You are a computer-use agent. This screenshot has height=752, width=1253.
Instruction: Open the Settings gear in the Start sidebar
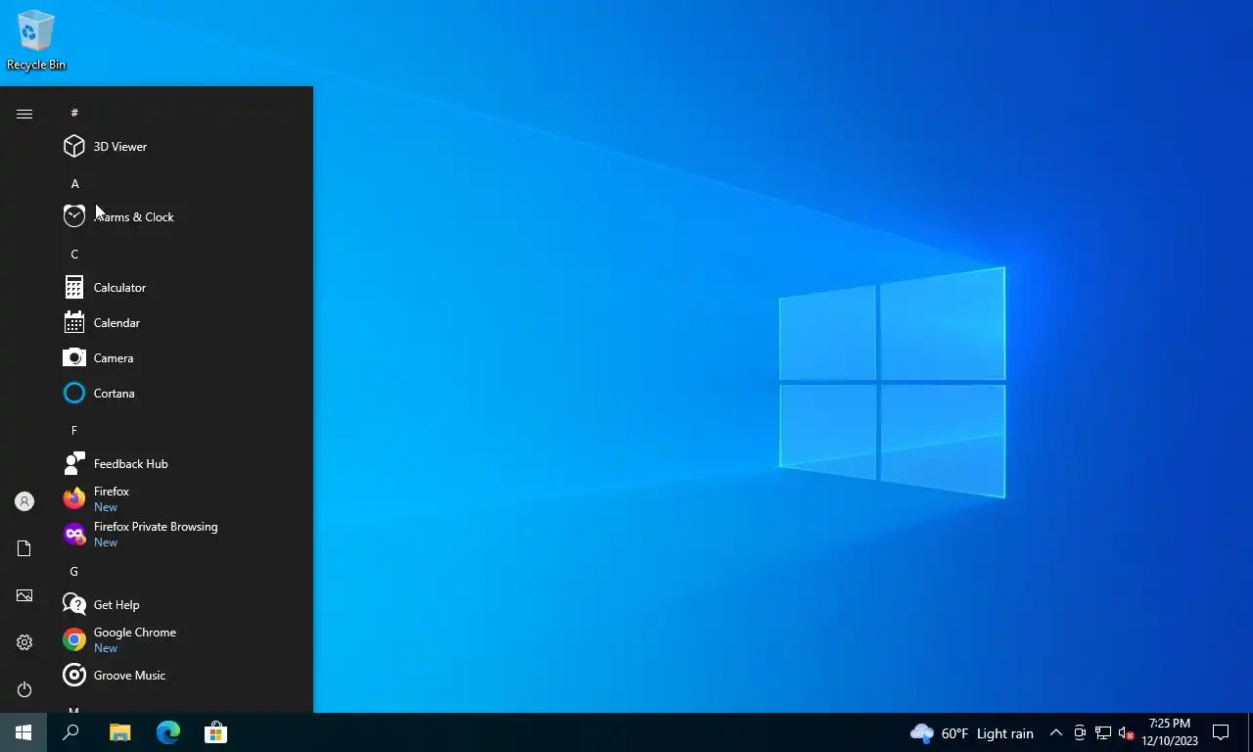[x=24, y=642]
